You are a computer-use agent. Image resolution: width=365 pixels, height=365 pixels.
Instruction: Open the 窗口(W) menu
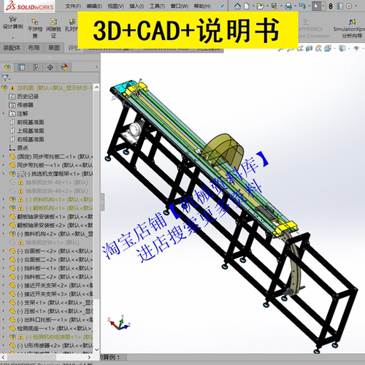point(180,6)
